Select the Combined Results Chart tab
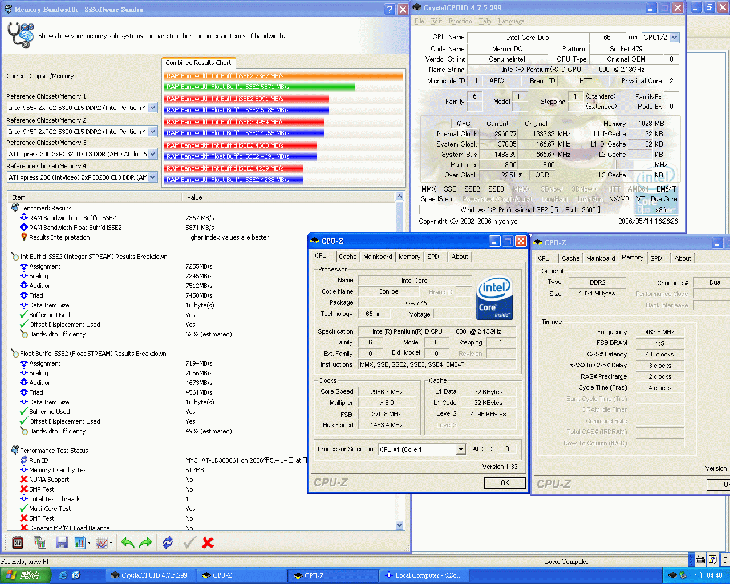 pyautogui.click(x=198, y=63)
